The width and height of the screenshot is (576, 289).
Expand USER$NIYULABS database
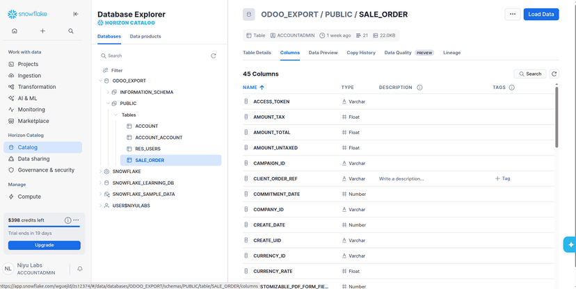pyautogui.click(x=100, y=206)
